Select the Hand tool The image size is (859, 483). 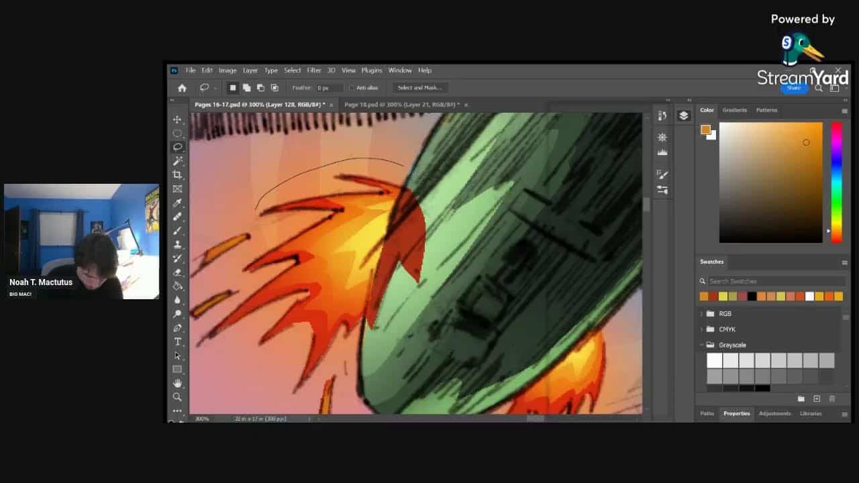[177, 383]
